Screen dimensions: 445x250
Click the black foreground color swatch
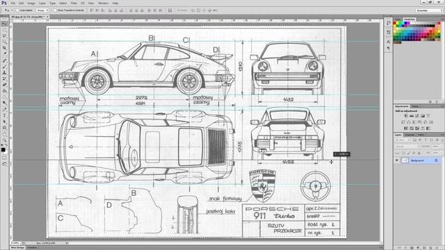coord(3,150)
